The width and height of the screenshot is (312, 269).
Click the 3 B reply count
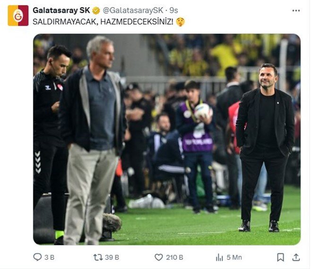click(x=49, y=257)
